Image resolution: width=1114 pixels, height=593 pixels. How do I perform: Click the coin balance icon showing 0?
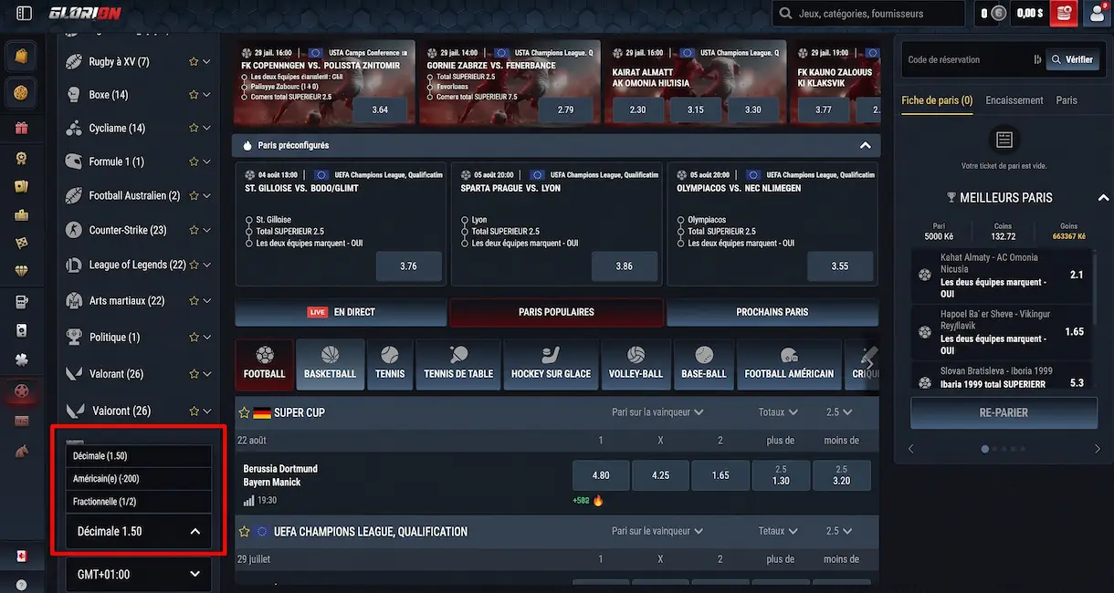pyautogui.click(x=999, y=14)
